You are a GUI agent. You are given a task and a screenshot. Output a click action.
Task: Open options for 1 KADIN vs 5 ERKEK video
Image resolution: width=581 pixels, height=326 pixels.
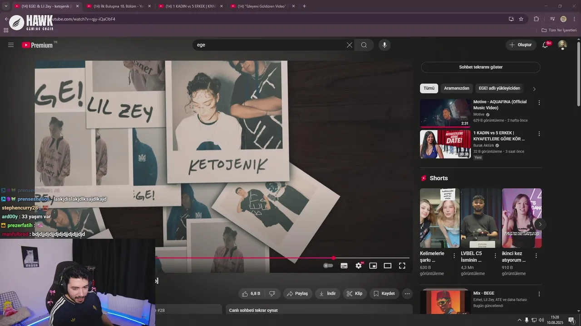[539, 134]
